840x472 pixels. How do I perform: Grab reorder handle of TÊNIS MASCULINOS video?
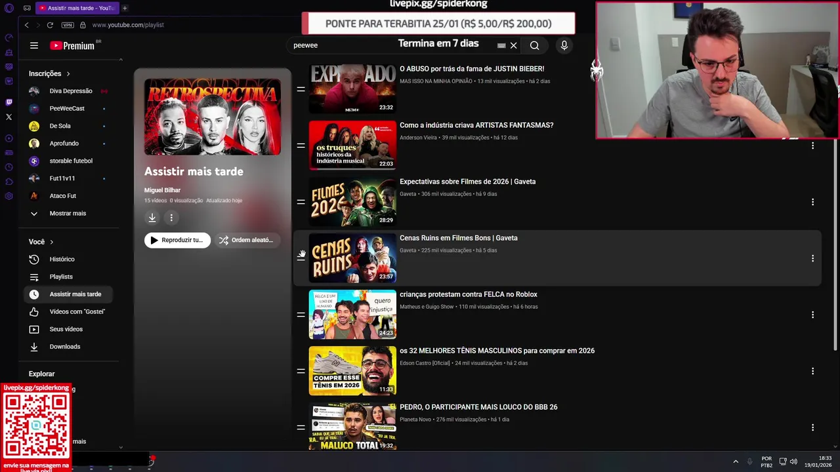coord(301,371)
